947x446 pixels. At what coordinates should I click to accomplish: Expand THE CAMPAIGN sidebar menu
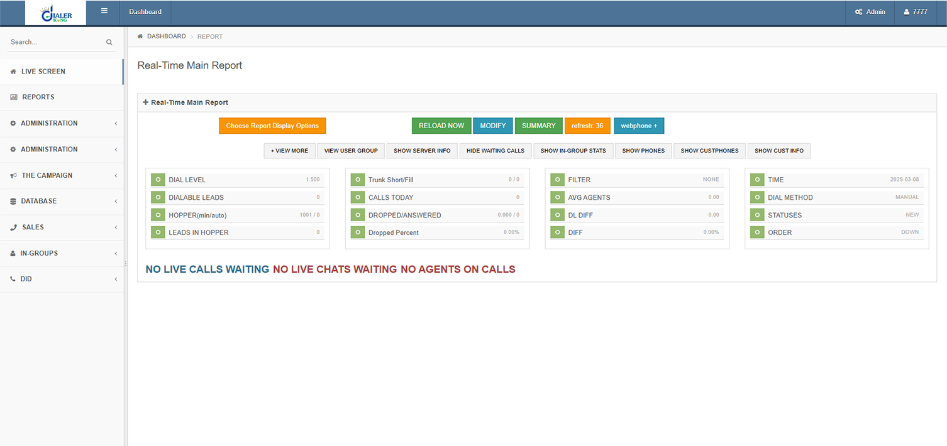tap(62, 175)
